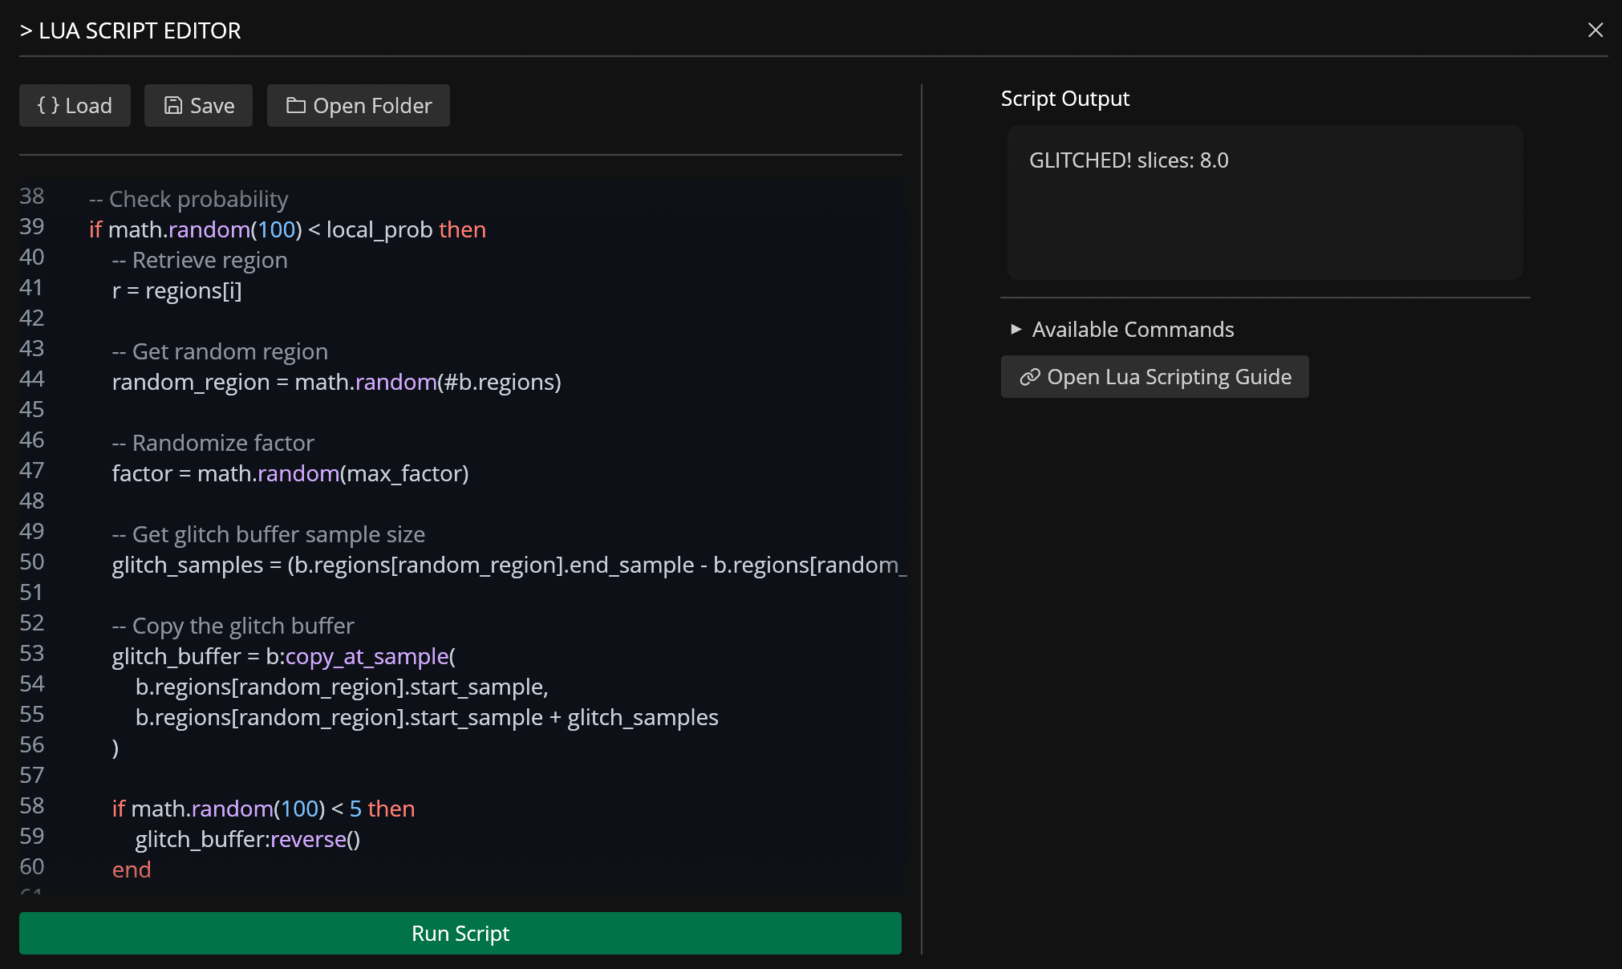Click the '> LUA SCRIPT EDITOR' title
Image resolution: width=1622 pixels, height=969 pixels.
tap(131, 30)
